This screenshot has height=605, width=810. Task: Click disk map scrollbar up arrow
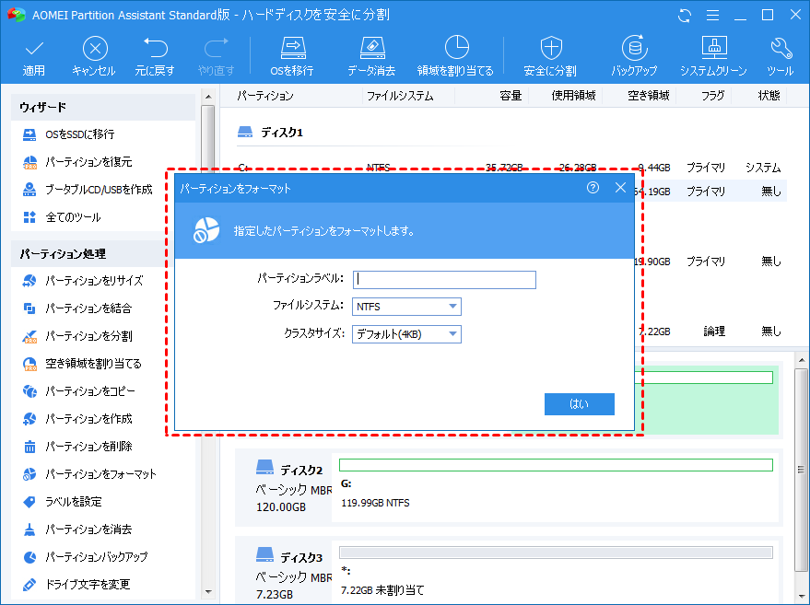(802, 360)
